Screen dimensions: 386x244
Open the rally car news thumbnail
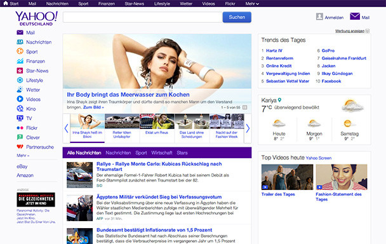(79, 175)
